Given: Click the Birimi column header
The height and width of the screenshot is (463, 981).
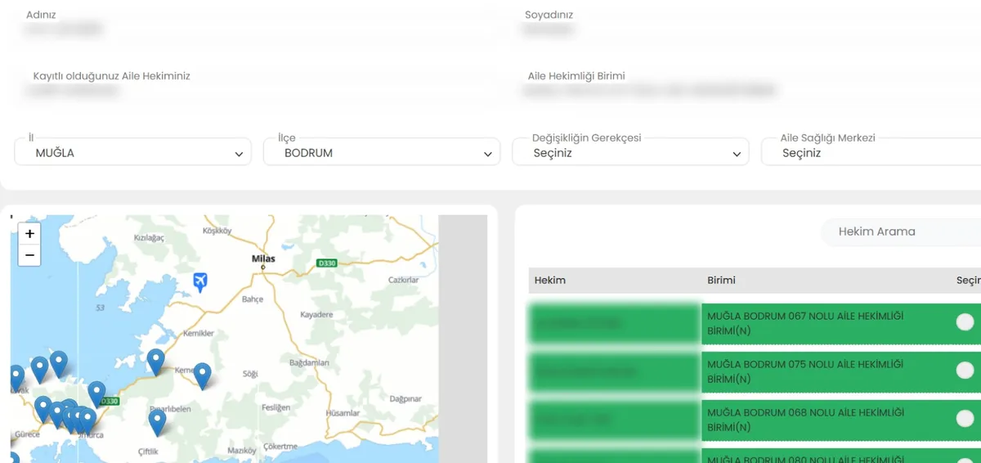Looking at the screenshot, I should [721, 280].
